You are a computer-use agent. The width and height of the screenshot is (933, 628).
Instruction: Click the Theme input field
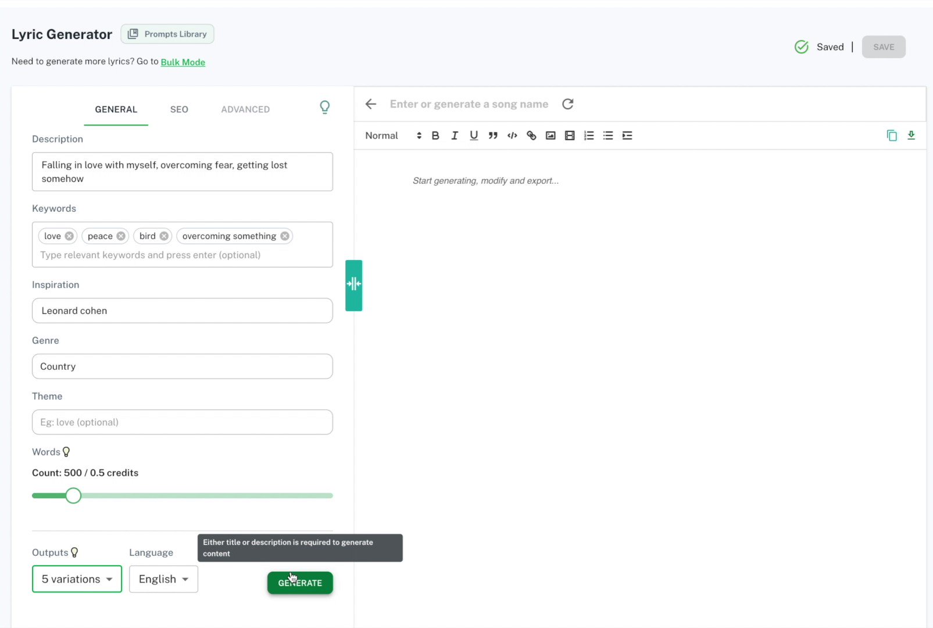pos(183,422)
